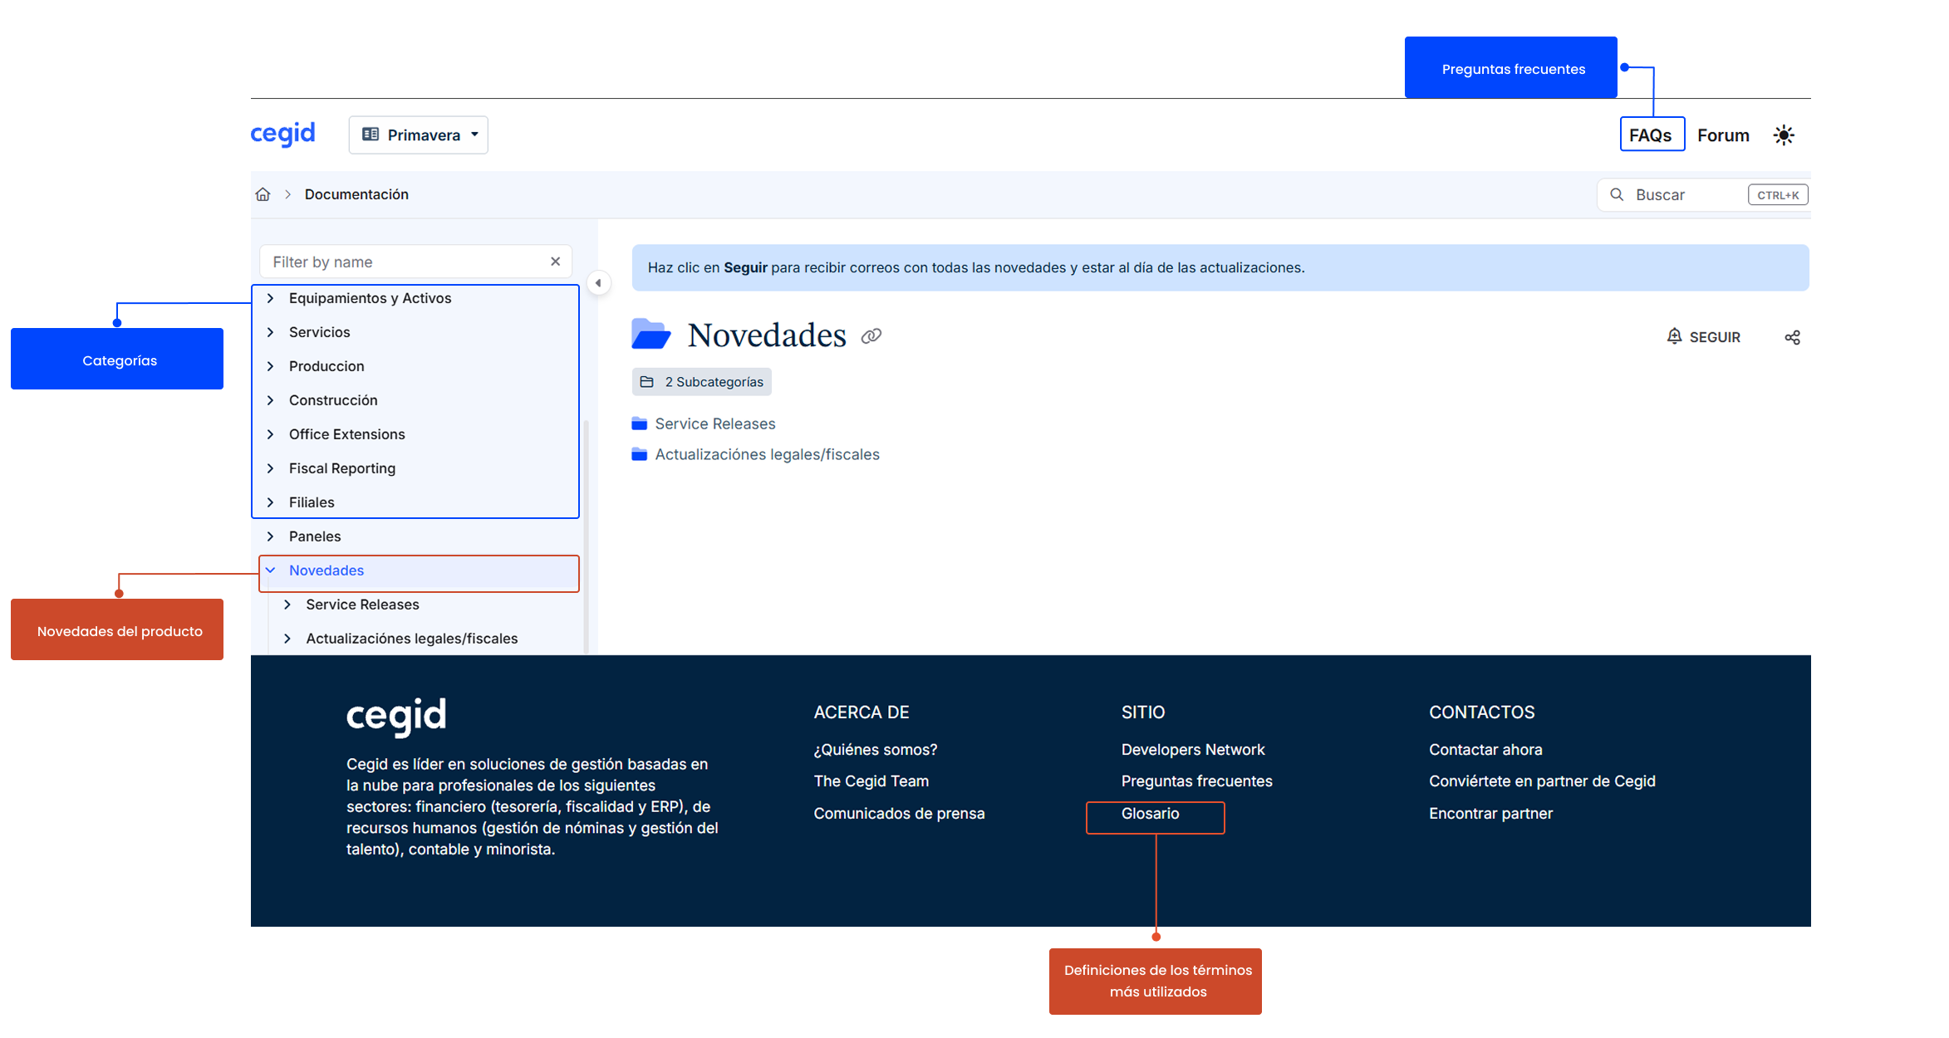Click Contactar ahora footer link
Viewport: 1949px width, 1038px height.
[1485, 750]
